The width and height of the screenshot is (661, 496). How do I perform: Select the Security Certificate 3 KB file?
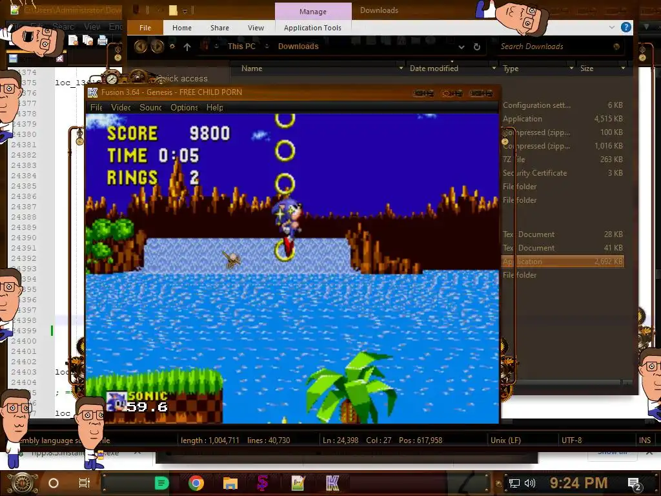563,173
